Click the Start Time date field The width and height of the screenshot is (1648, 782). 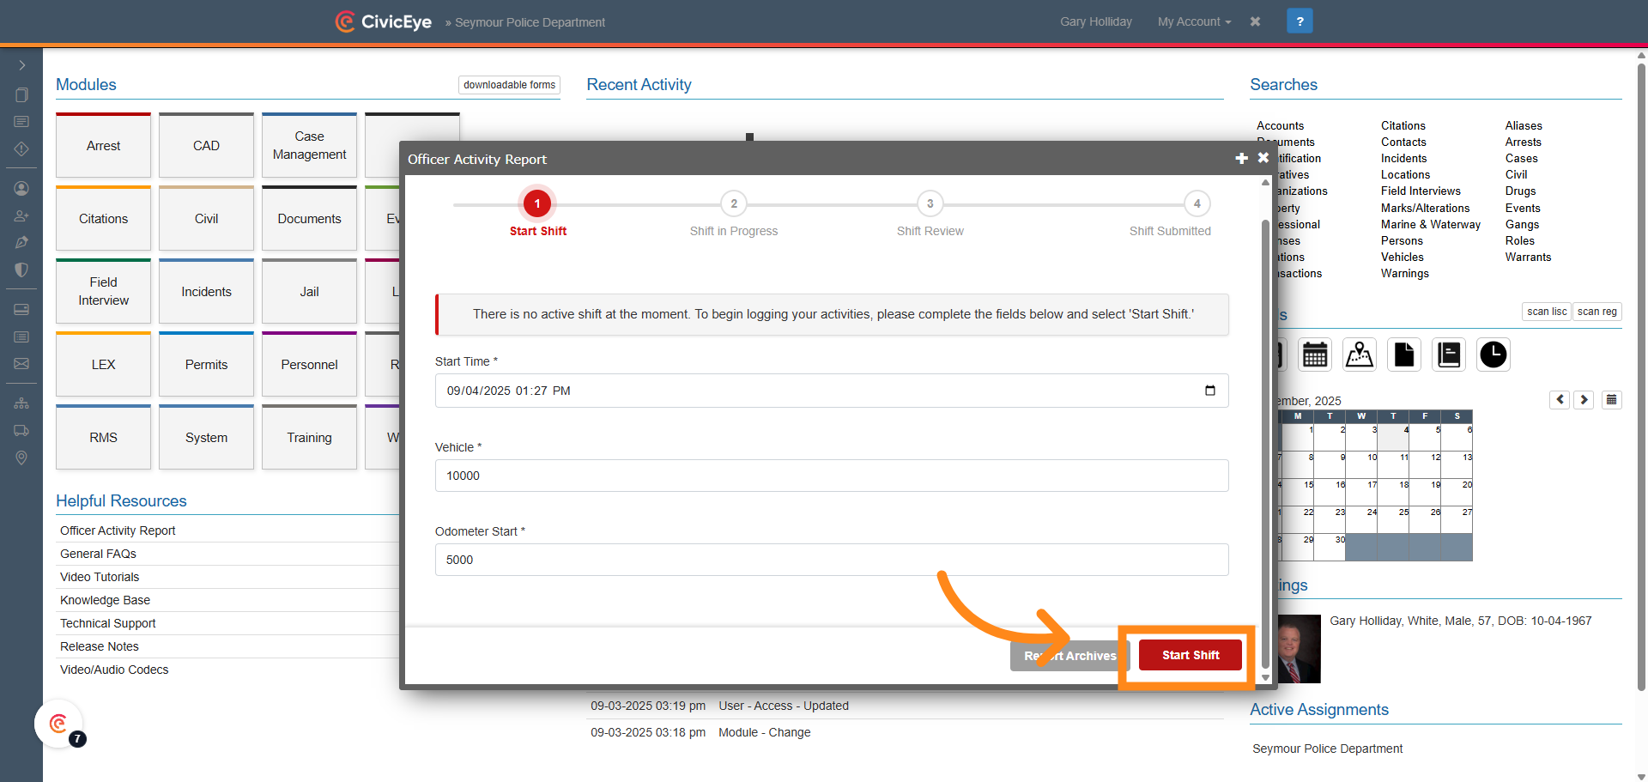pyautogui.click(x=832, y=391)
